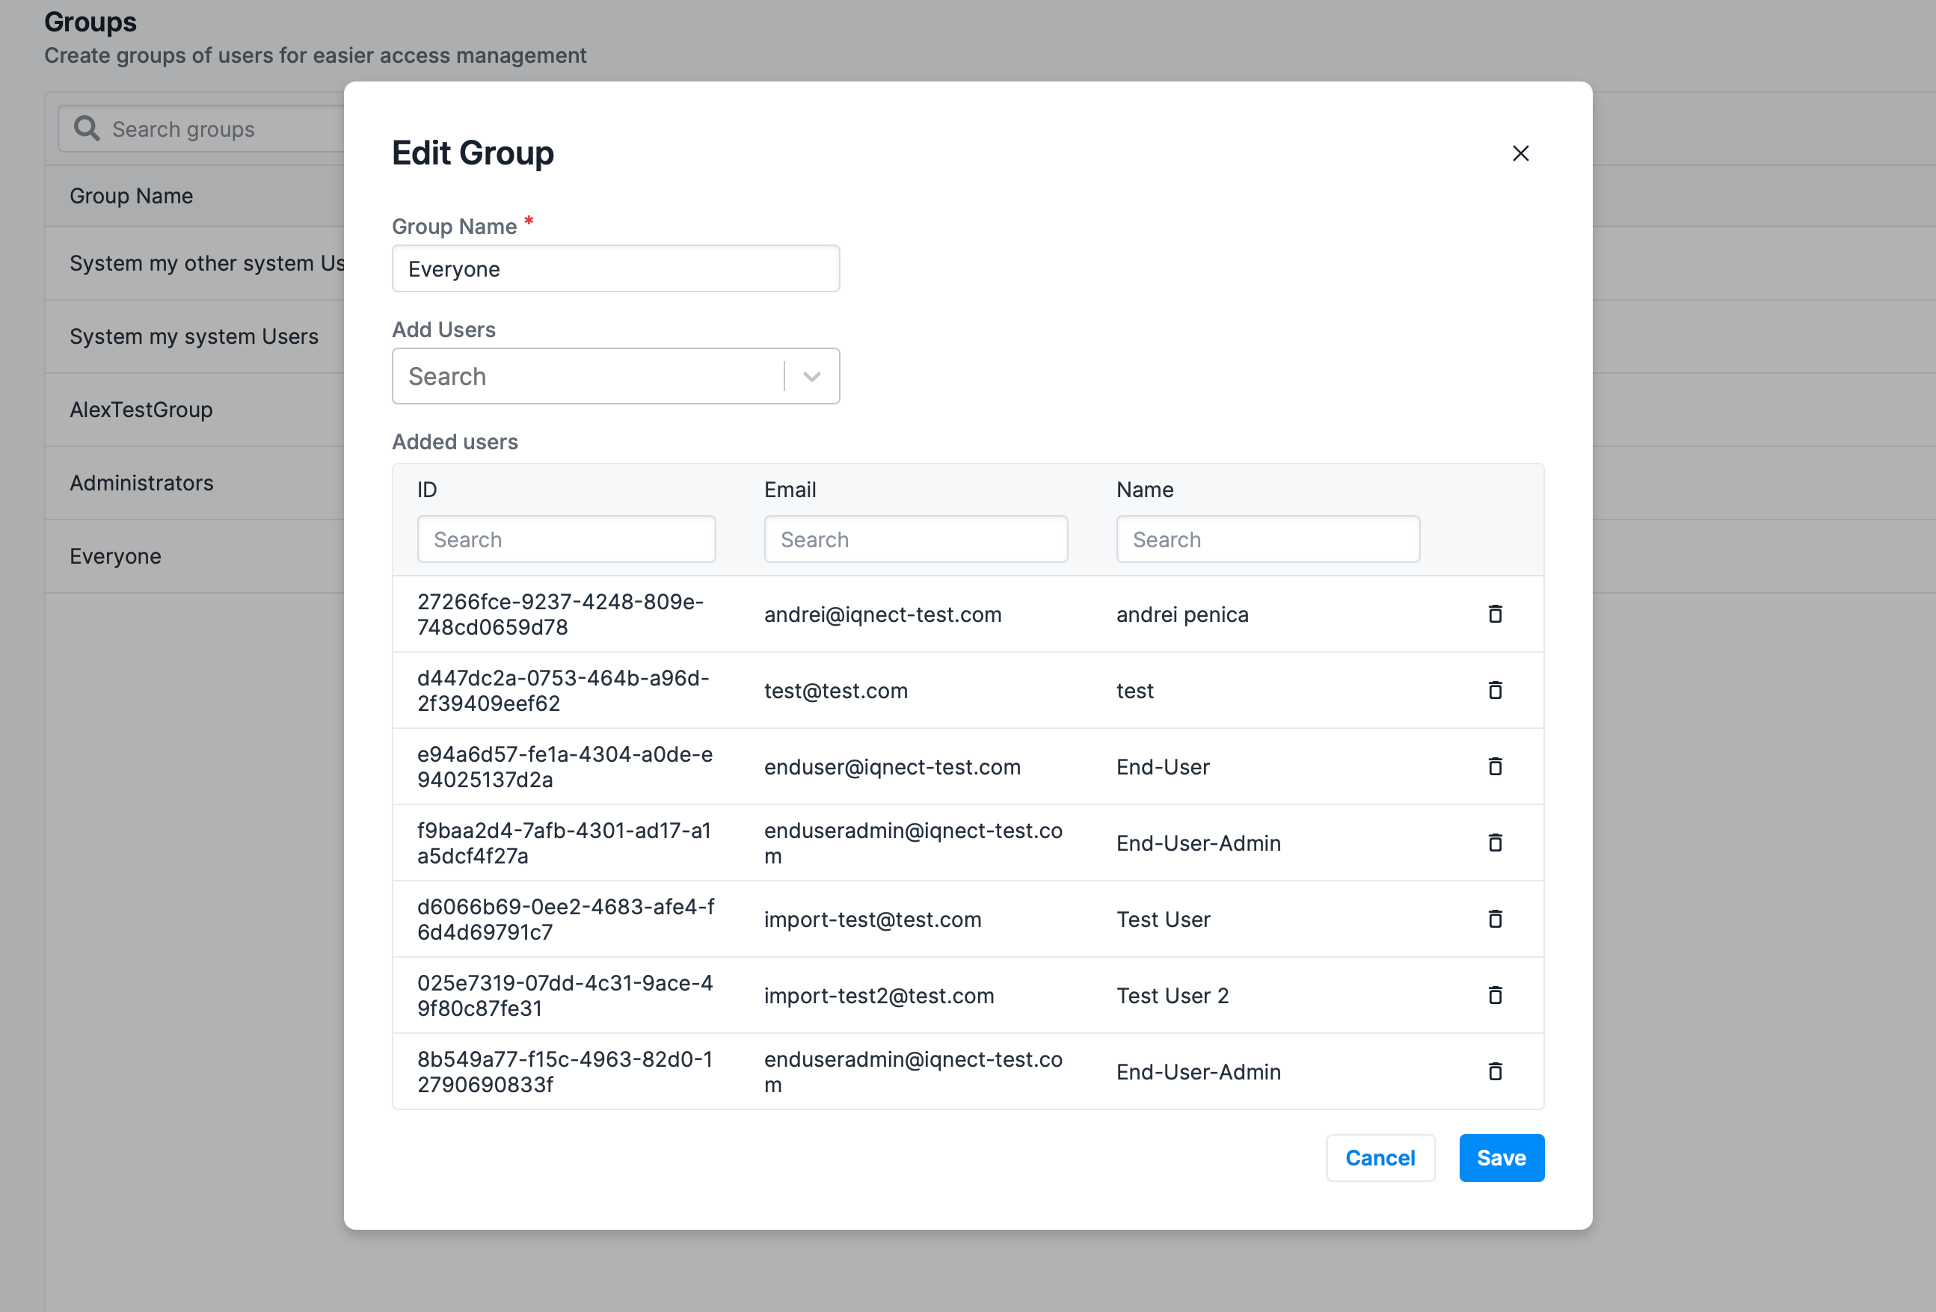This screenshot has height=1312, width=1936.
Task: Delete Test User import-test@test.com row
Action: pyautogui.click(x=1495, y=919)
